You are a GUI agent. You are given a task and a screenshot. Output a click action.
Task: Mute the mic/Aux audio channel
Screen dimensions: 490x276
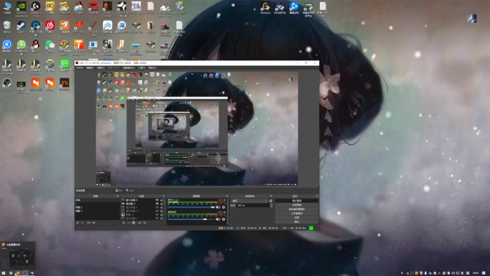[x=218, y=207]
